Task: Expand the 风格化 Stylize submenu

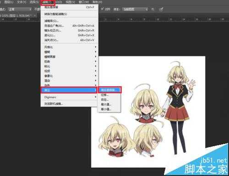Action: tap(70, 47)
